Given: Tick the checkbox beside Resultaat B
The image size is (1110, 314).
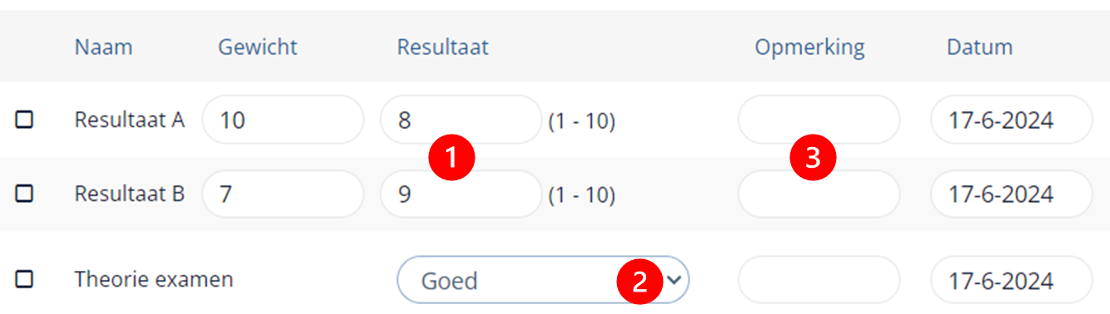Looking at the screenshot, I should coord(24,194).
